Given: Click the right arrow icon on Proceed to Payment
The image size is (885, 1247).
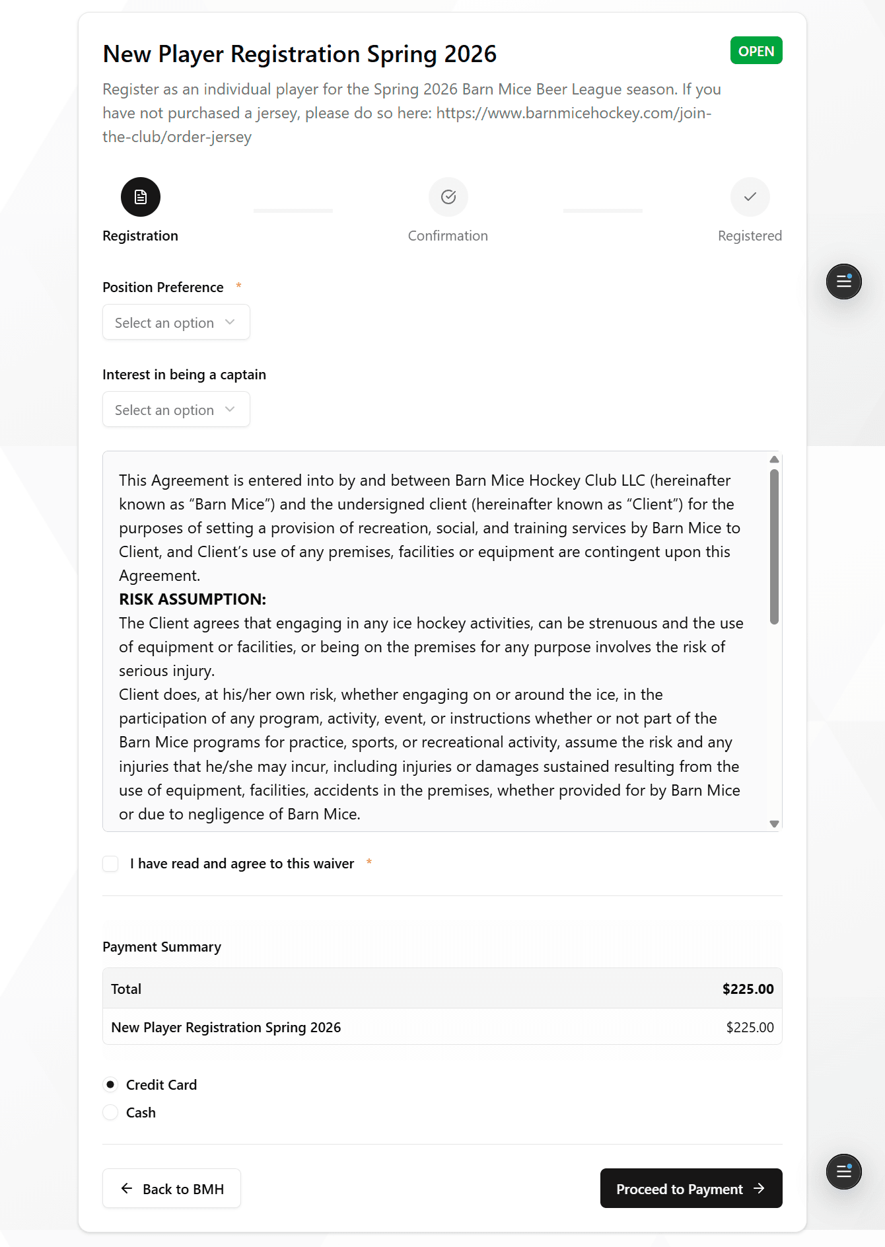Looking at the screenshot, I should [x=758, y=1188].
